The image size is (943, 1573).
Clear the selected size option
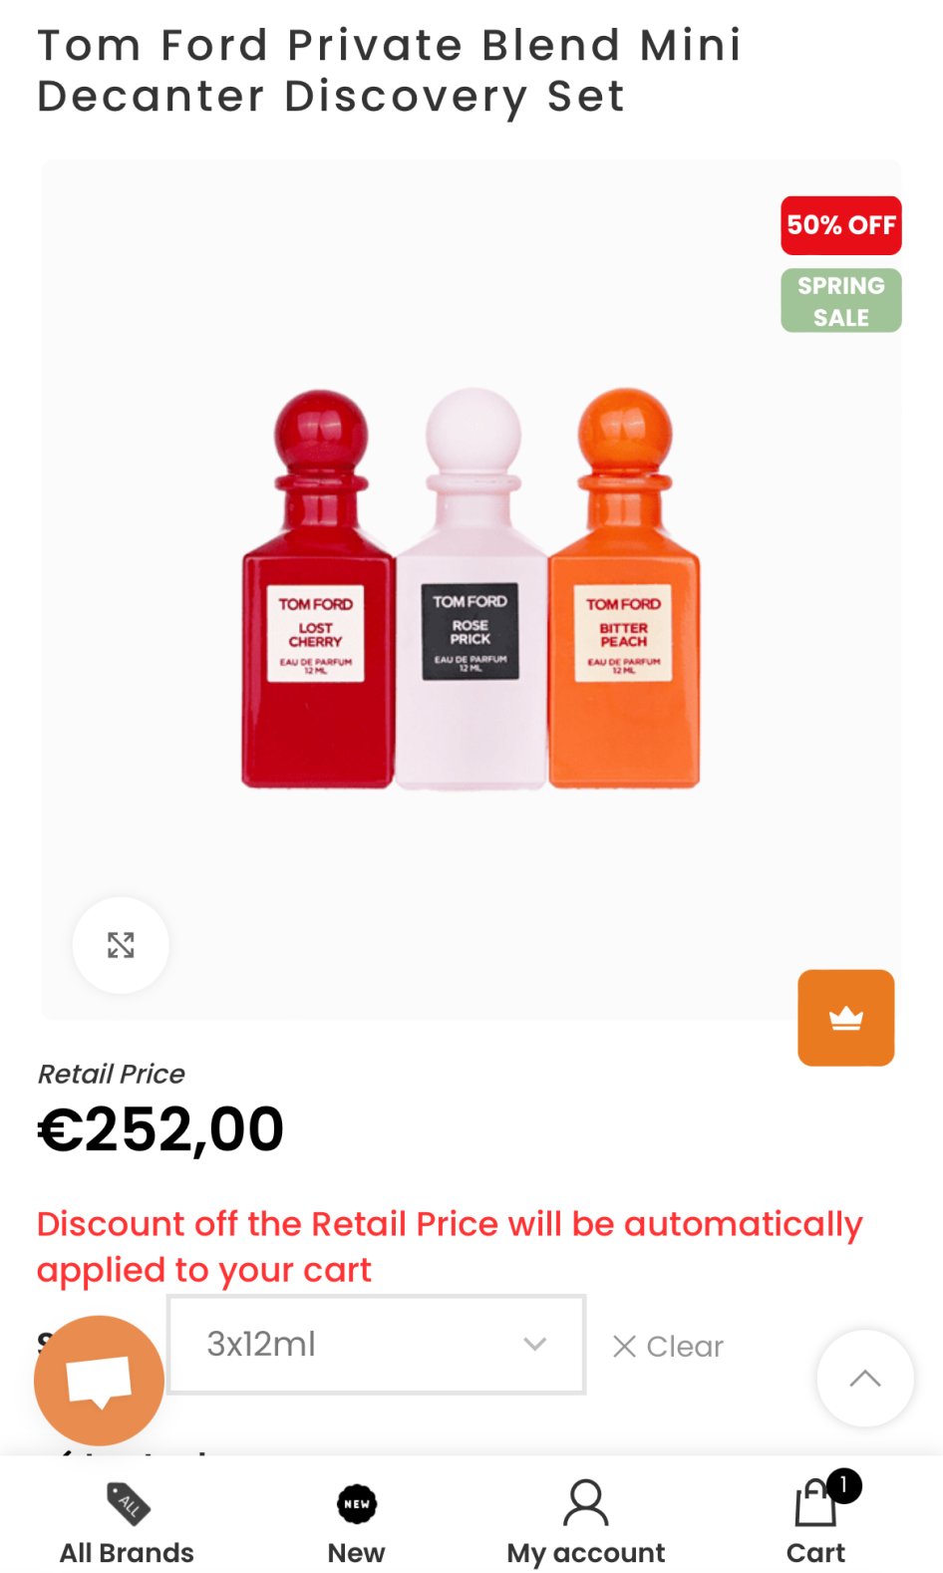coord(668,1347)
